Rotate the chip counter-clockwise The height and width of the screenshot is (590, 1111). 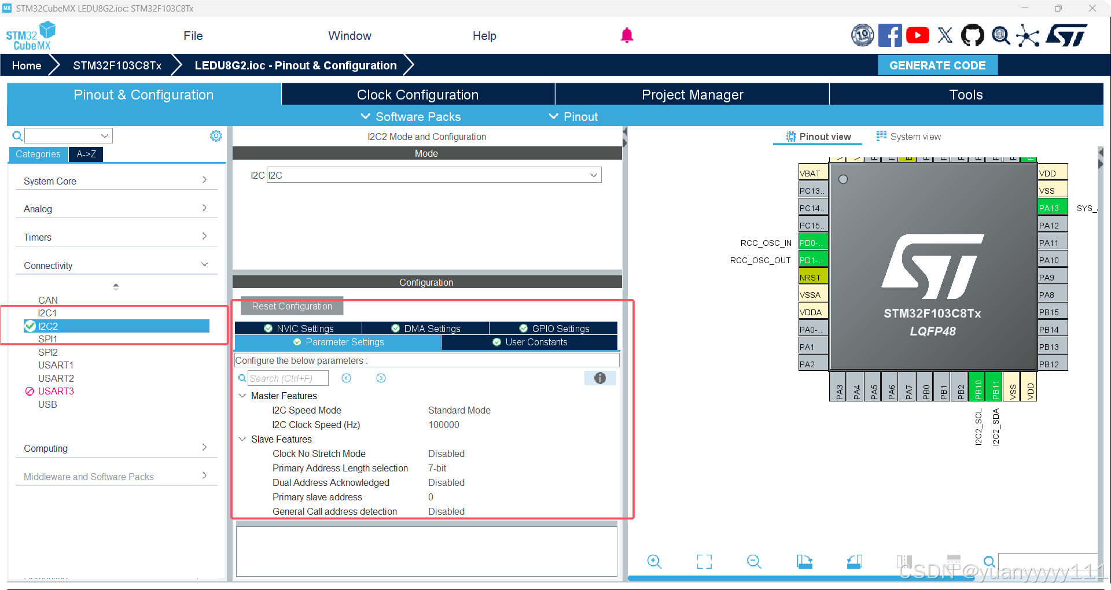[854, 562]
